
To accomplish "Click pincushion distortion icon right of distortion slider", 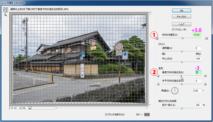I will tap(206, 39).
